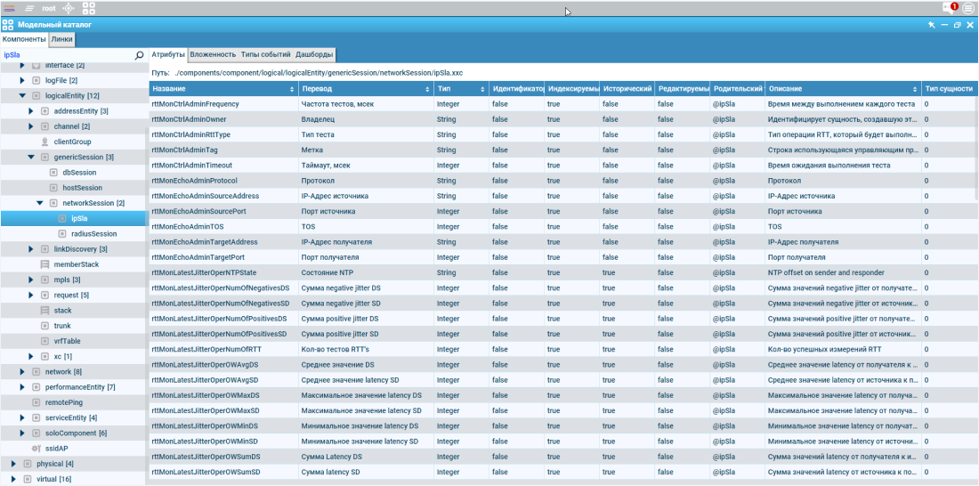Click the hostSession component icon
The image size is (979, 486).
(x=53, y=188)
